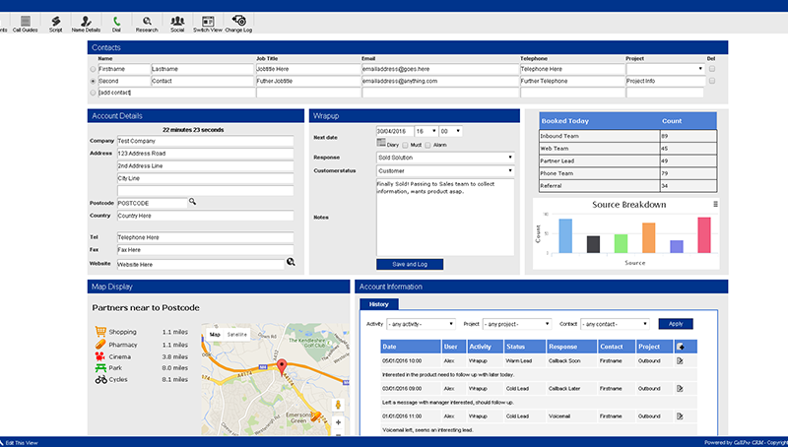The image size is (788, 447).
Task: Click the Apply filter button
Action: coord(676,324)
